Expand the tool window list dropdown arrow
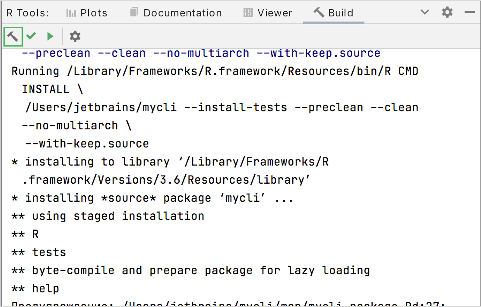 pyautogui.click(x=424, y=12)
